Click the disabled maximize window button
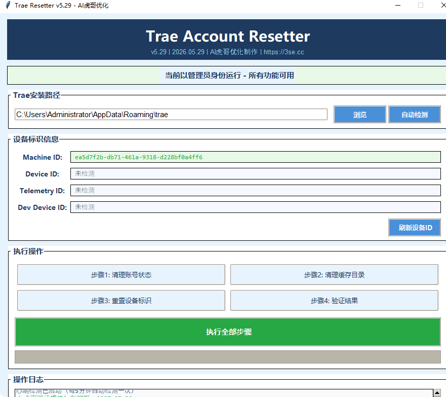Viewport: 446px width, 397px height. coord(421,5)
